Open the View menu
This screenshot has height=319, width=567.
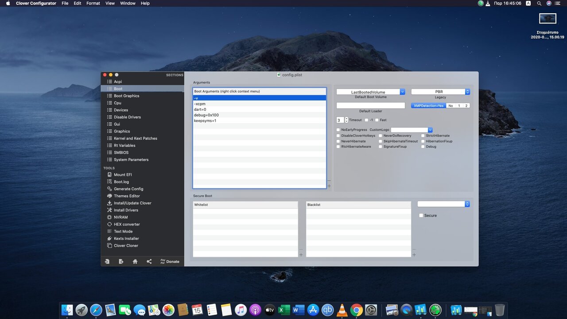pos(110,3)
